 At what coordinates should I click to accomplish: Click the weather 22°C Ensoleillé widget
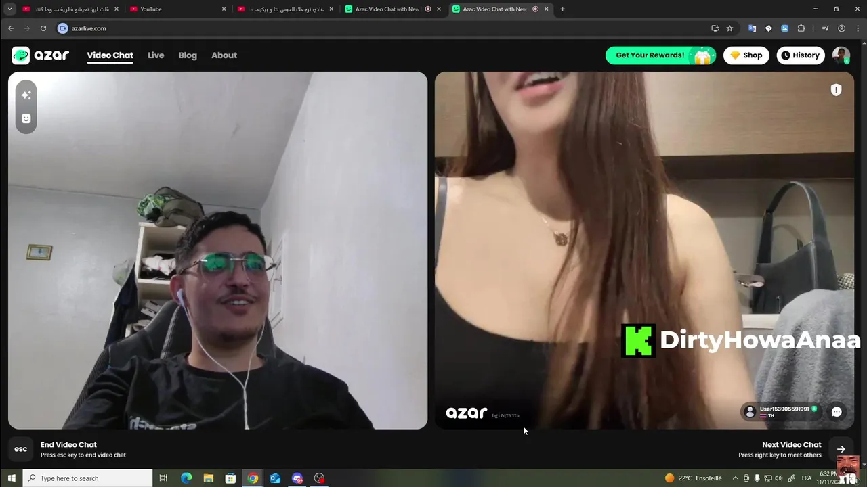click(693, 478)
